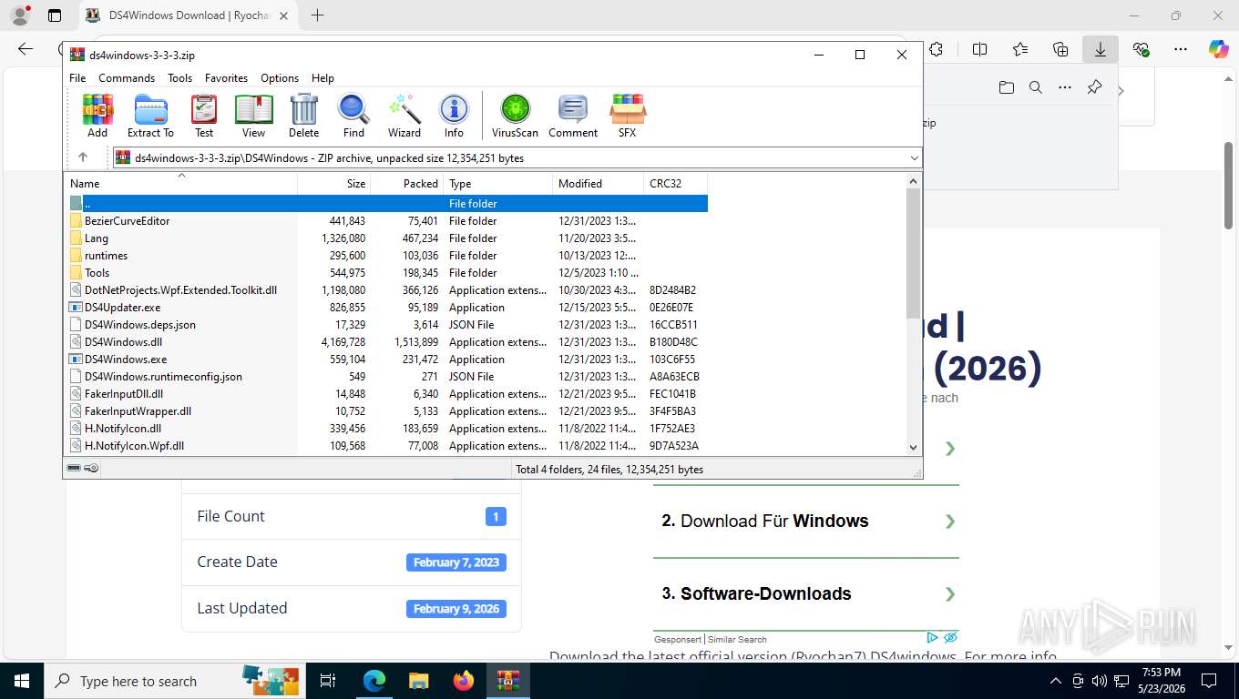1239x699 pixels.
Task: Expand 'Download Für Windows' link
Action: click(806, 522)
